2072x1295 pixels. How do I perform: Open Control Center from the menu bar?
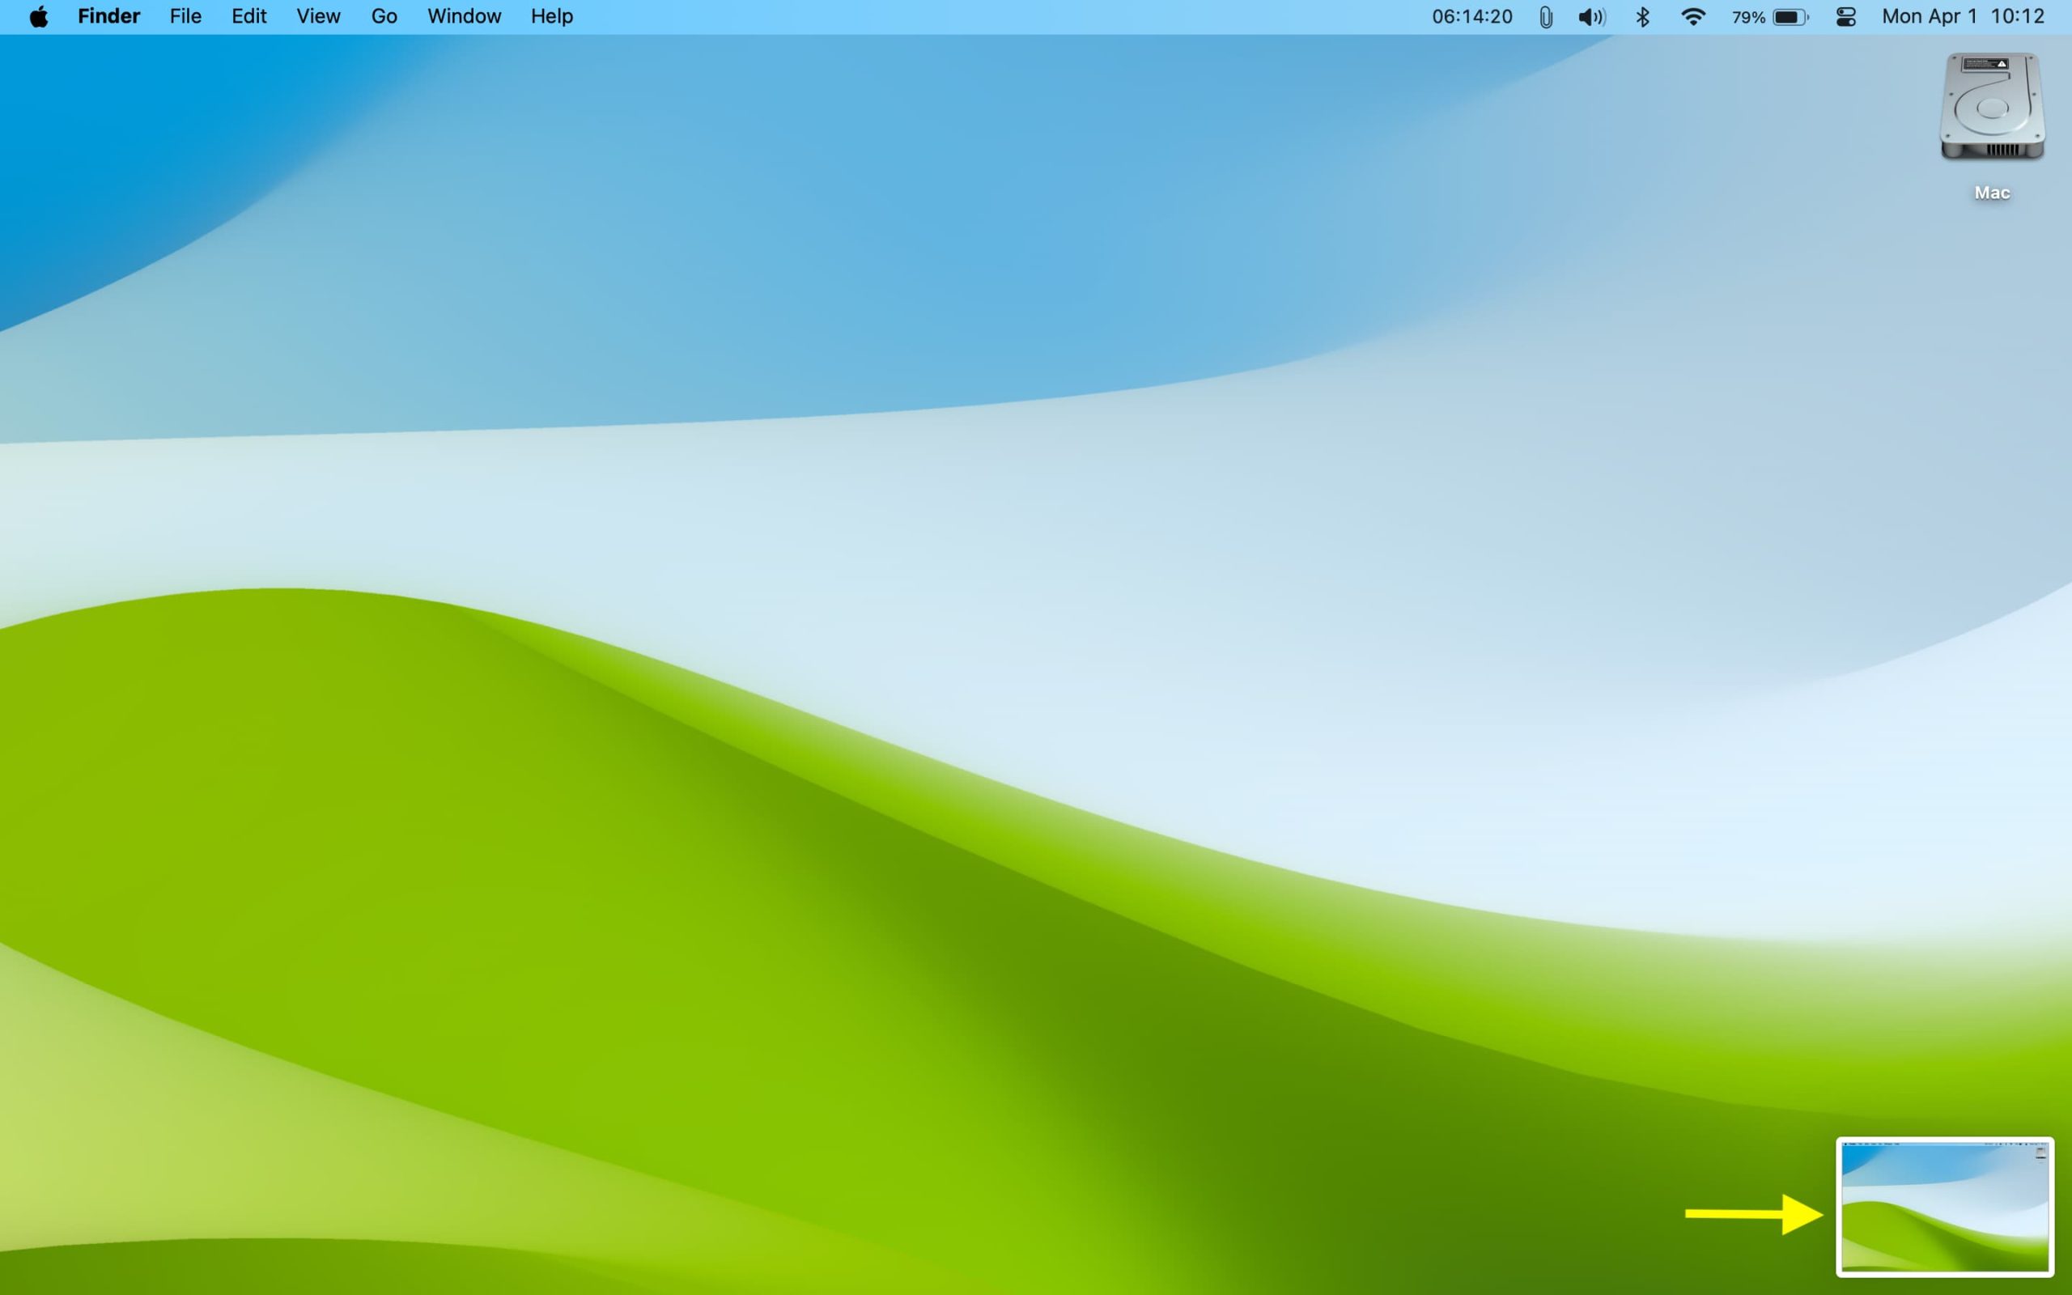1846,17
